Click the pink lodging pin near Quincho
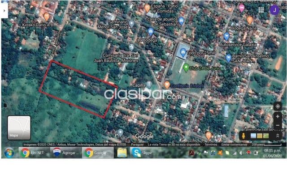The image size is (287, 191). click(x=242, y=8)
